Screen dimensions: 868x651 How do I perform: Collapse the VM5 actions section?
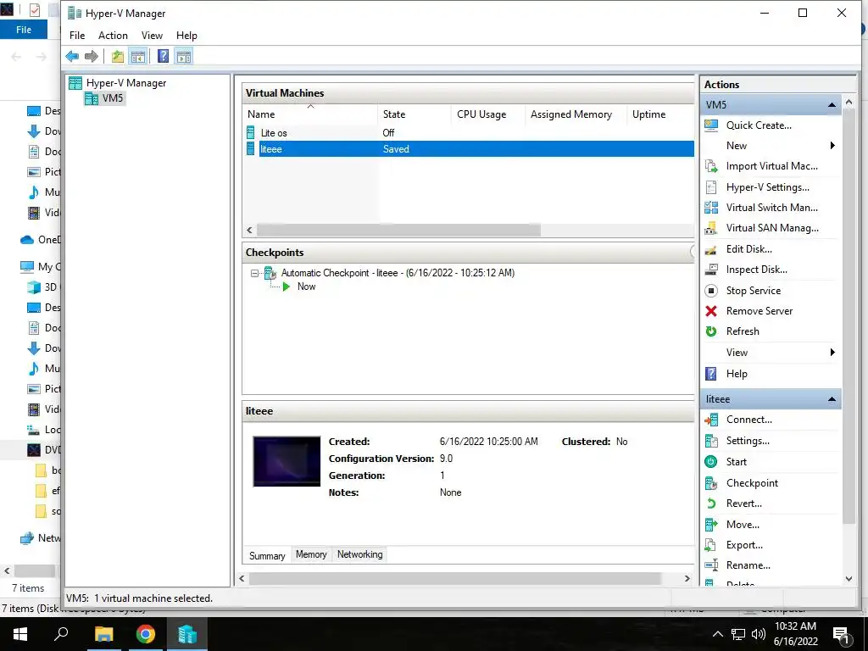tap(832, 104)
